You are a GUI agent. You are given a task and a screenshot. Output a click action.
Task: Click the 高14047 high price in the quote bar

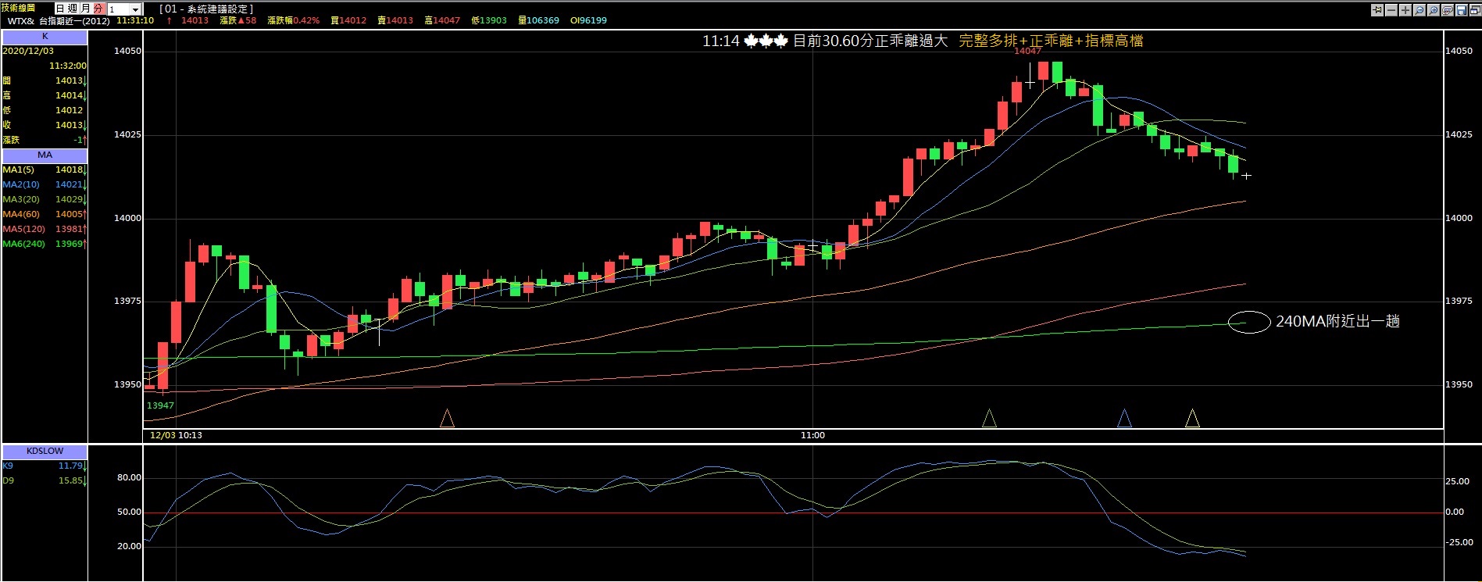442,20
